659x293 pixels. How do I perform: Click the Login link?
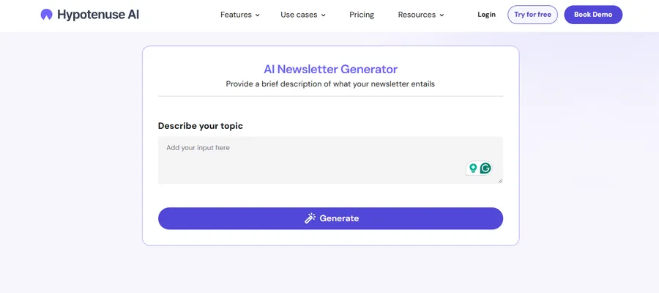[486, 15]
